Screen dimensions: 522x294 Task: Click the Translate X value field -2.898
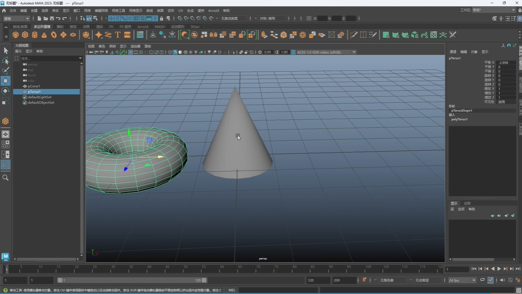click(x=506, y=62)
